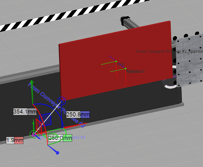Click the blue crossed circle handle
The image size is (203, 167).
61,100
